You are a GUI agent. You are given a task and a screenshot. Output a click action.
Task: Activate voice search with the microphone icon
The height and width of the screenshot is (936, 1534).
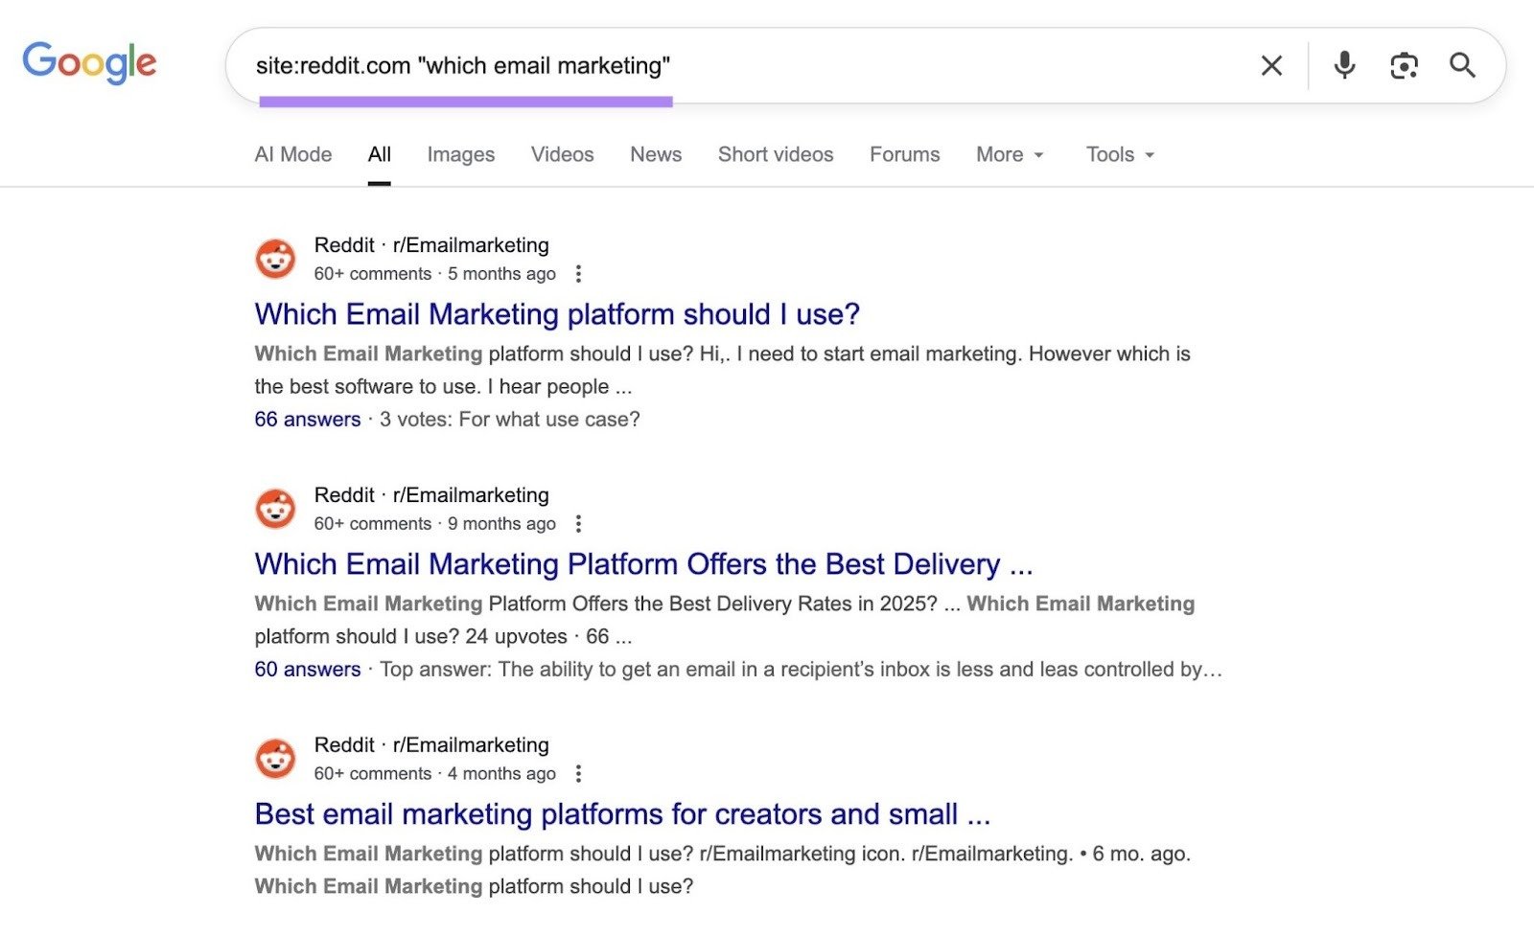tap(1343, 65)
